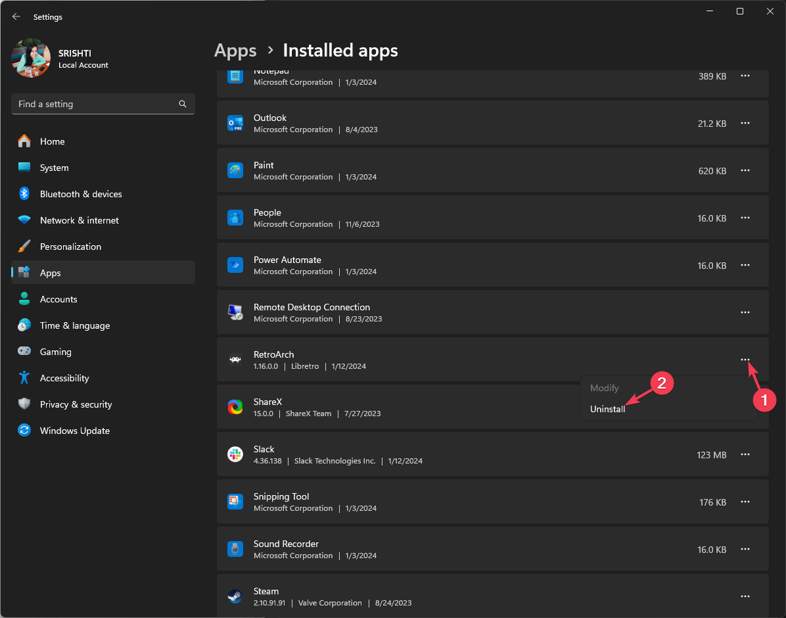This screenshot has width=786, height=618.
Task: Open Windows Update settings
Action: tap(74, 431)
